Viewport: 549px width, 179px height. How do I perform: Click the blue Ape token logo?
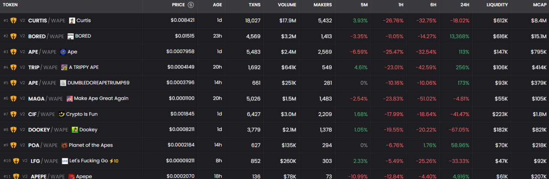pos(63,52)
